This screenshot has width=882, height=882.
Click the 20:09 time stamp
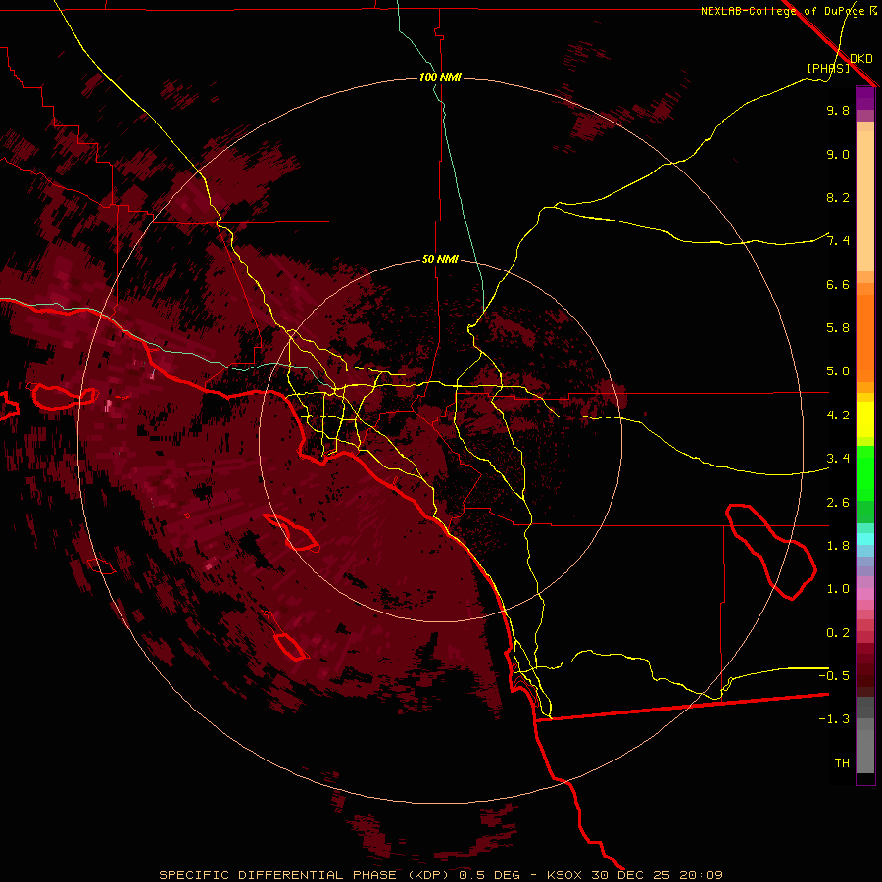701,875
